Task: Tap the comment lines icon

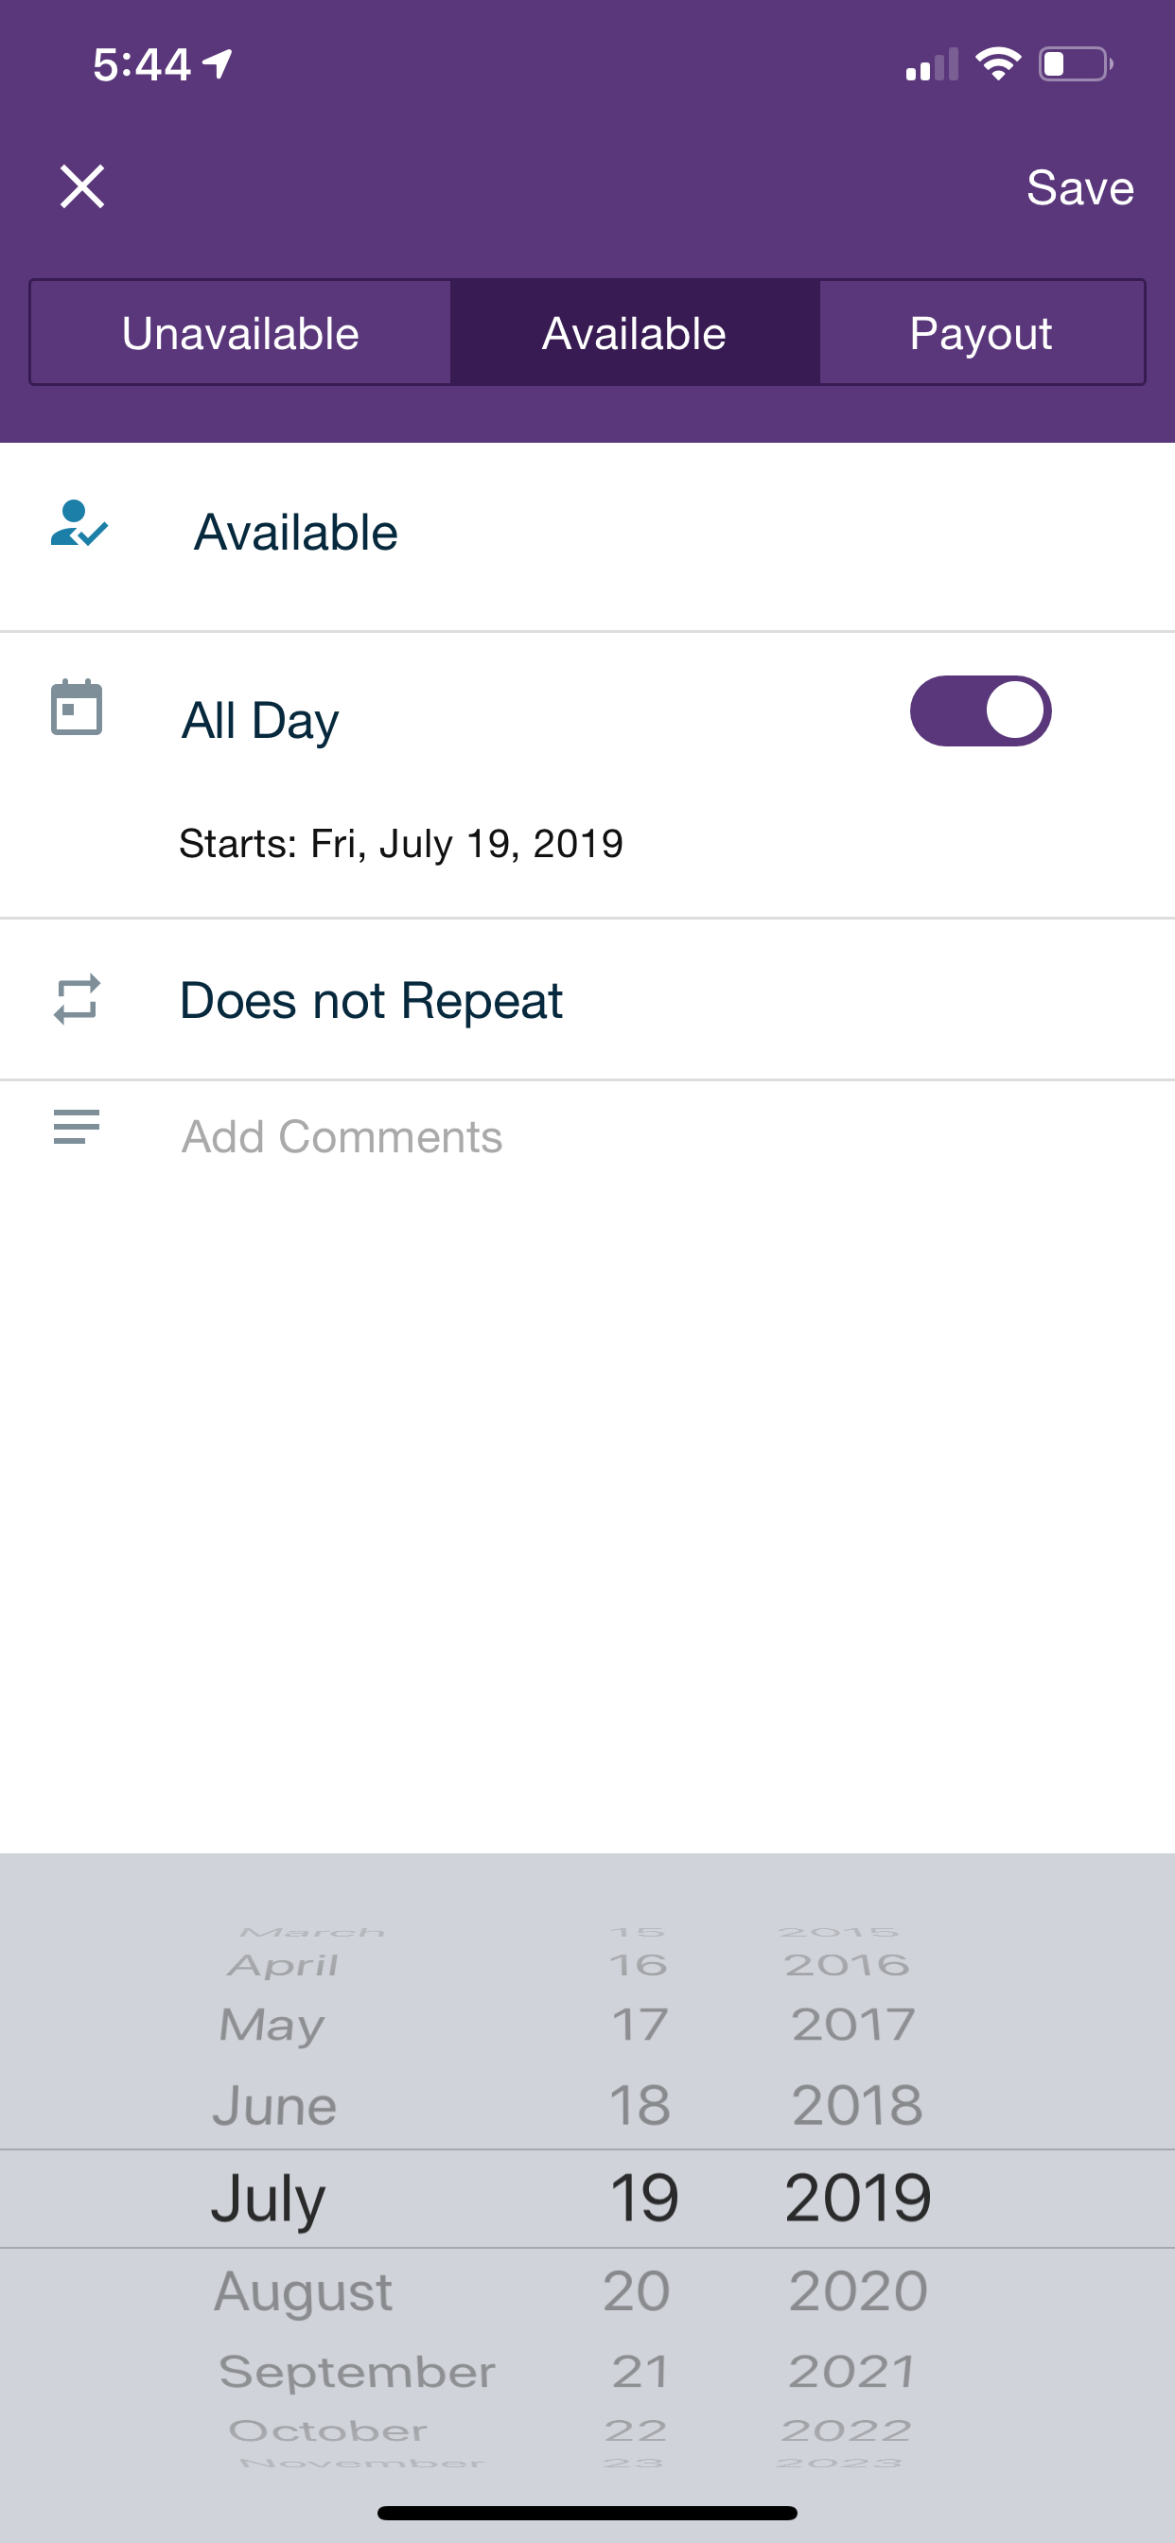Action: click(x=77, y=1127)
